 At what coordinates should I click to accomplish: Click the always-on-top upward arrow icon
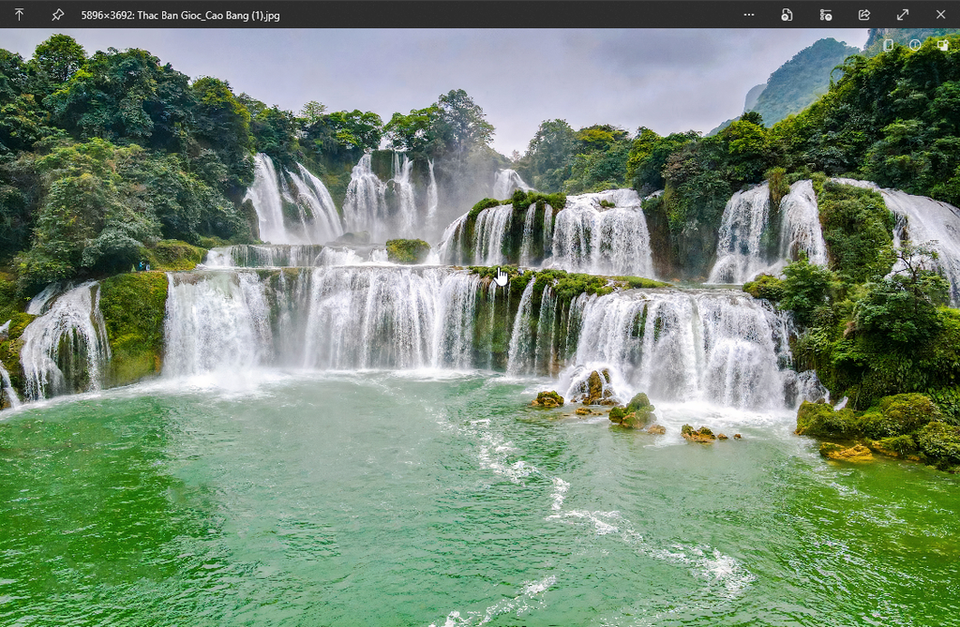[x=19, y=15]
